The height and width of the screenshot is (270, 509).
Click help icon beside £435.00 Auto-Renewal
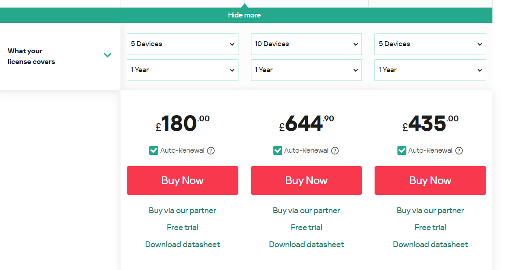tap(459, 151)
